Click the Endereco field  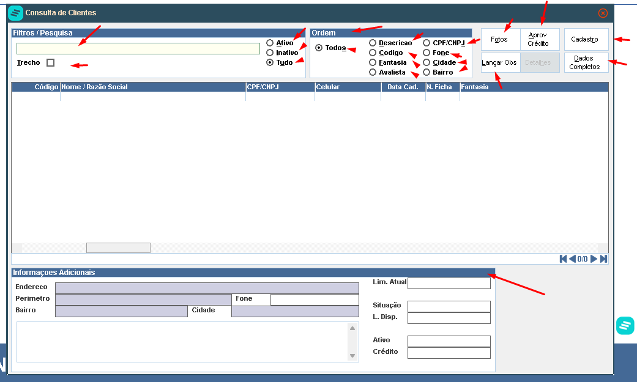[x=207, y=288]
